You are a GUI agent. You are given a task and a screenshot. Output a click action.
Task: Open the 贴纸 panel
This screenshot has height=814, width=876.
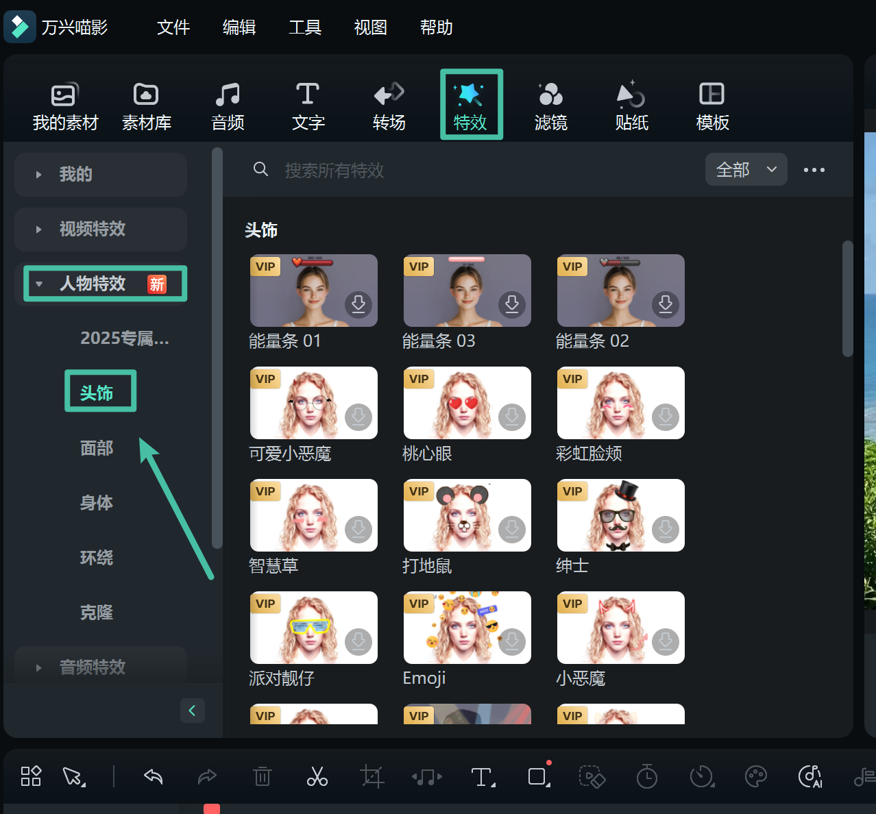click(631, 104)
